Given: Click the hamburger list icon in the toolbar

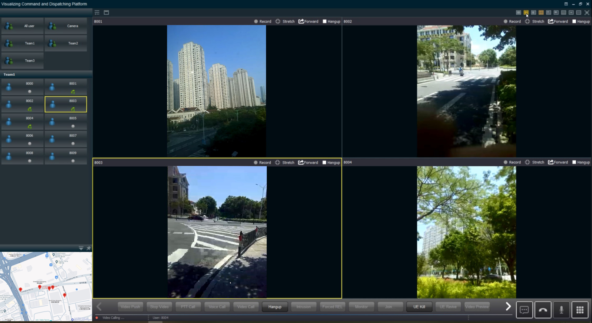Looking at the screenshot, I should pos(97,12).
